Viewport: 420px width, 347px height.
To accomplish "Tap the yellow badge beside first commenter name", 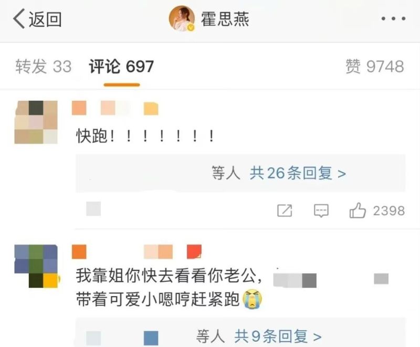I will point(151,109).
